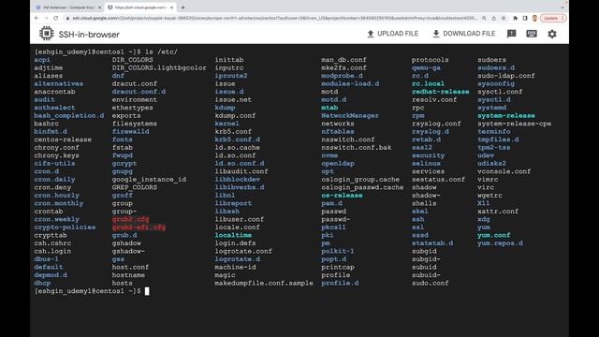The image size is (599, 337).
Task: Click the share page icon in address bar
Action: pyautogui.click(x=493, y=18)
